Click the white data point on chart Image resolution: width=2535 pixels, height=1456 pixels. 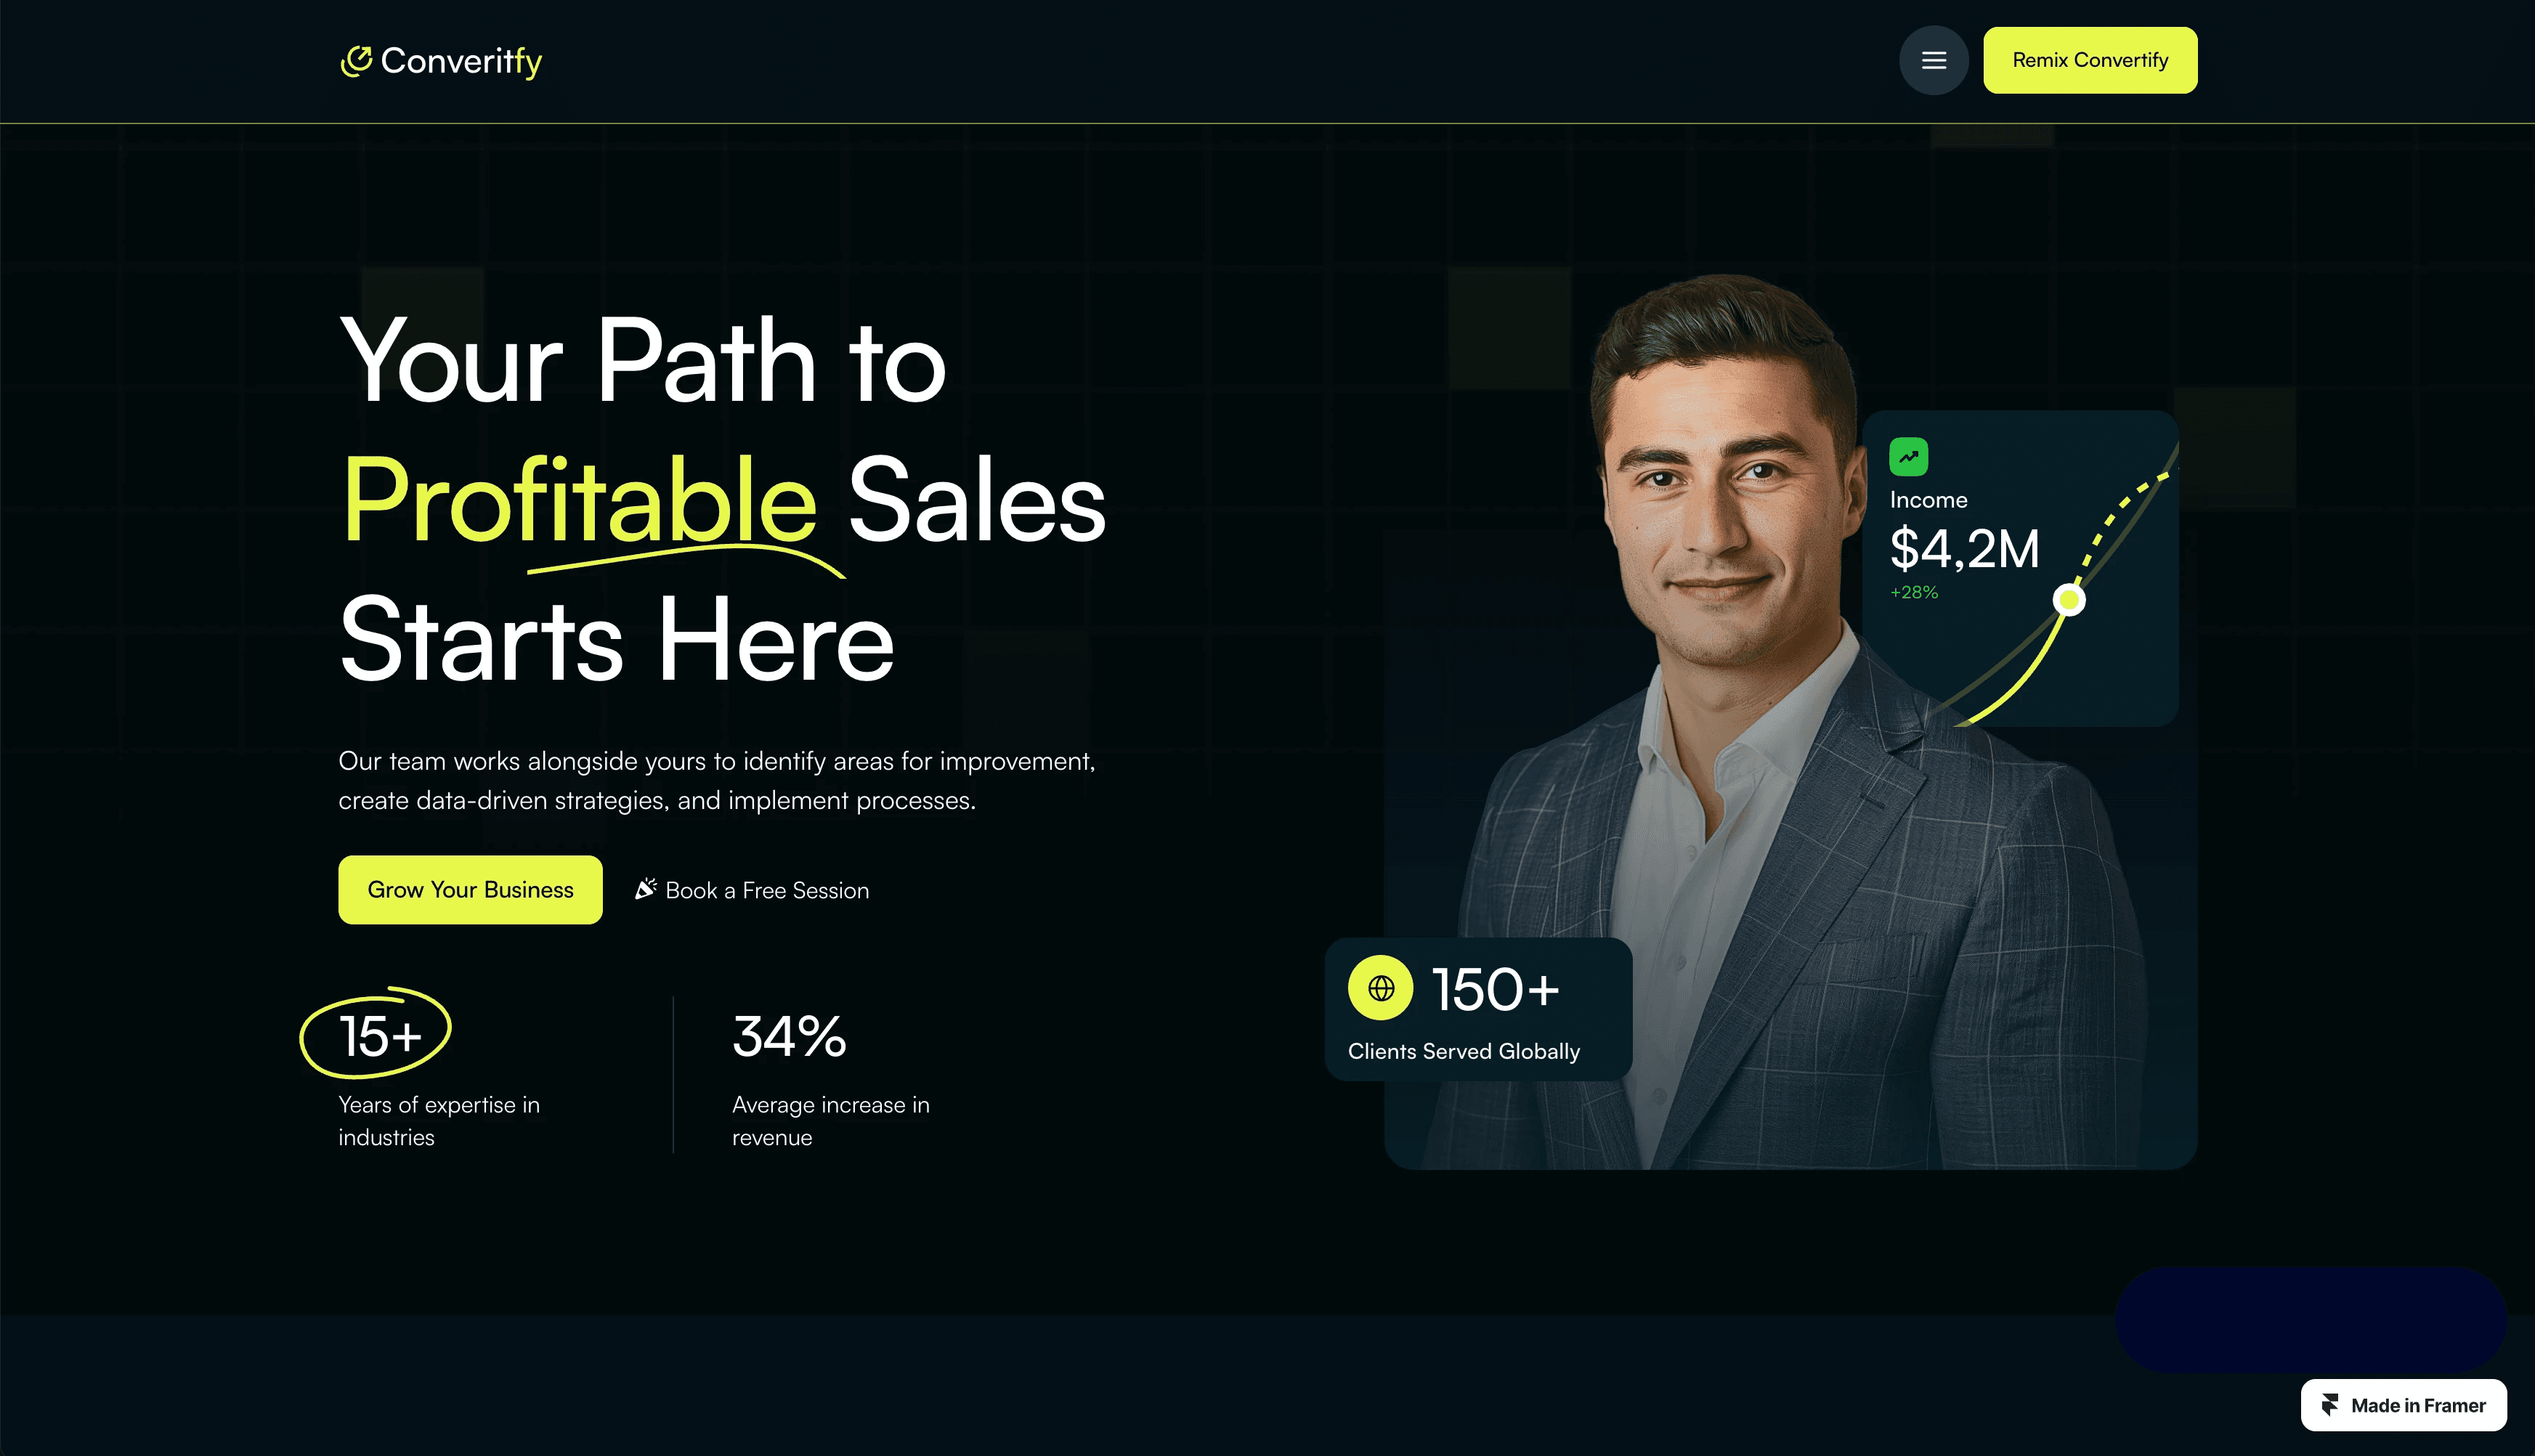2069,600
